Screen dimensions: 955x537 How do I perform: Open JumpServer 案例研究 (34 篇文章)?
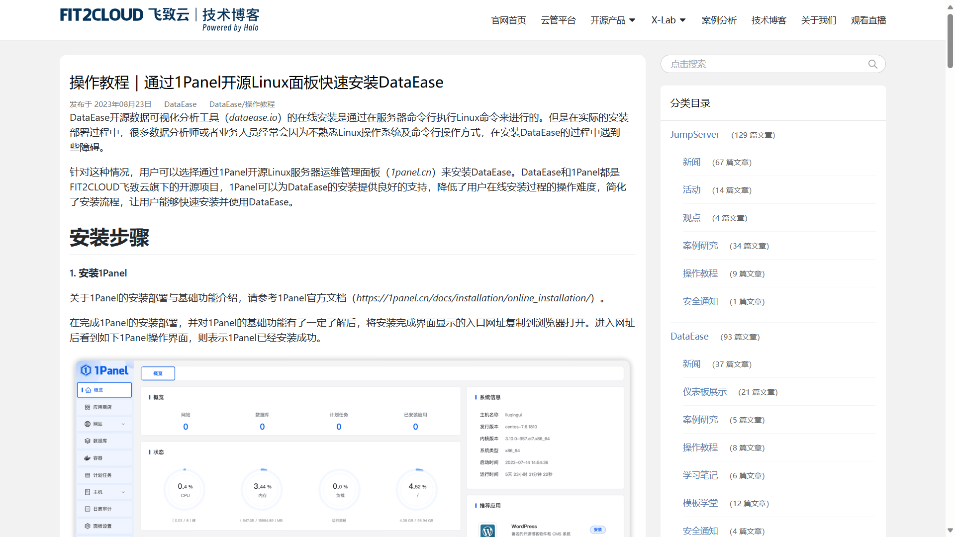click(700, 246)
